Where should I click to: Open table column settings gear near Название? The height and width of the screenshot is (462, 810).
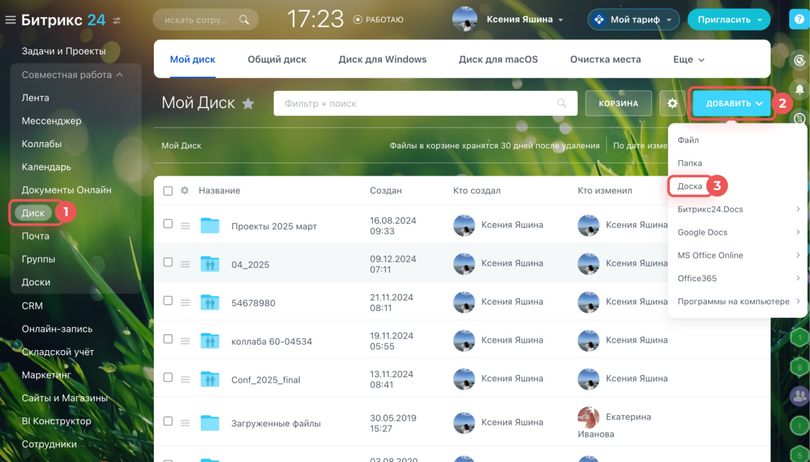pos(185,190)
